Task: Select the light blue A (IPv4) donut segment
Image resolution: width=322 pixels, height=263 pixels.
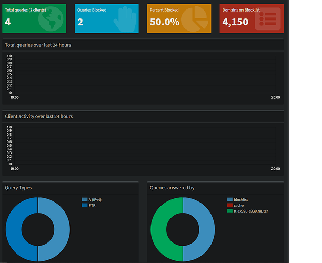Action: 61,229
